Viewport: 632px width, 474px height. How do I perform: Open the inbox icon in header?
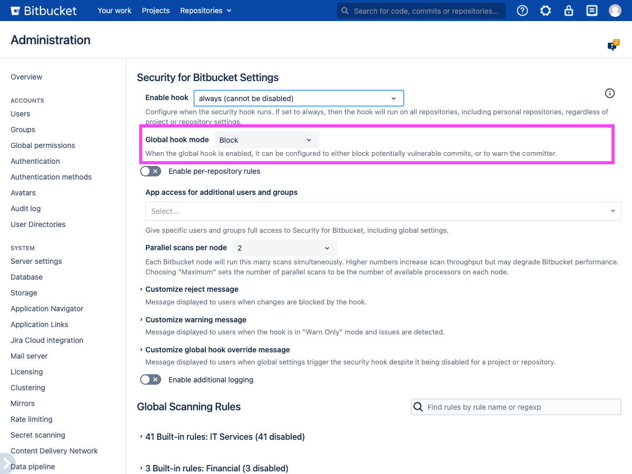click(592, 11)
